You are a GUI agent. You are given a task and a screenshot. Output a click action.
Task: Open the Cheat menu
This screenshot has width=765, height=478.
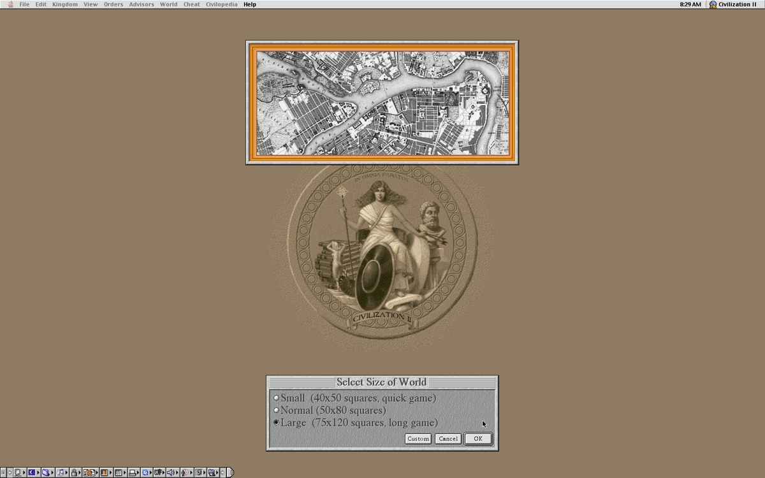(192, 4)
